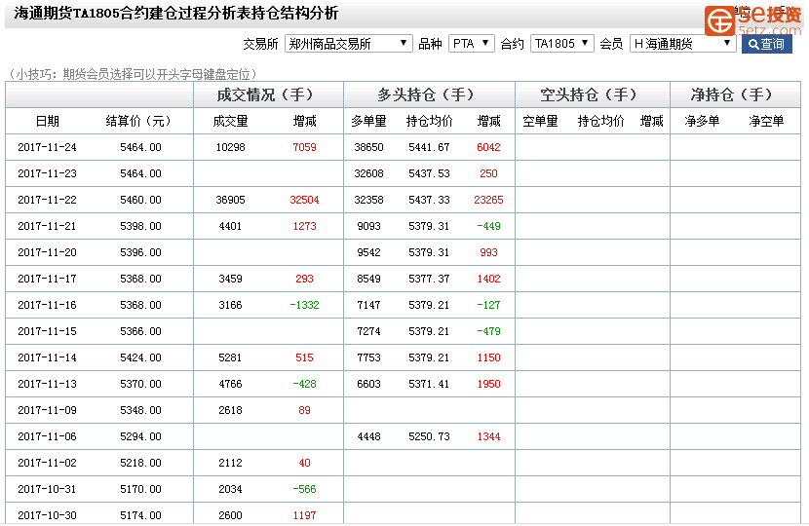
Task: Click average price 5250.73
Action: point(429,436)
